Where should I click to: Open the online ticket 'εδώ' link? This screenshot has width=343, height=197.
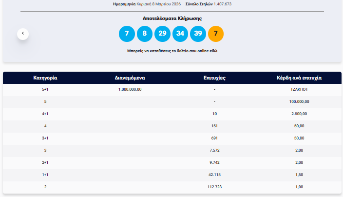point(212,51)
